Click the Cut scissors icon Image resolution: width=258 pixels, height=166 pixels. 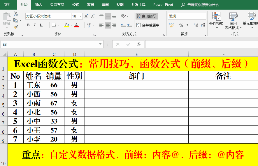point(16,14)
